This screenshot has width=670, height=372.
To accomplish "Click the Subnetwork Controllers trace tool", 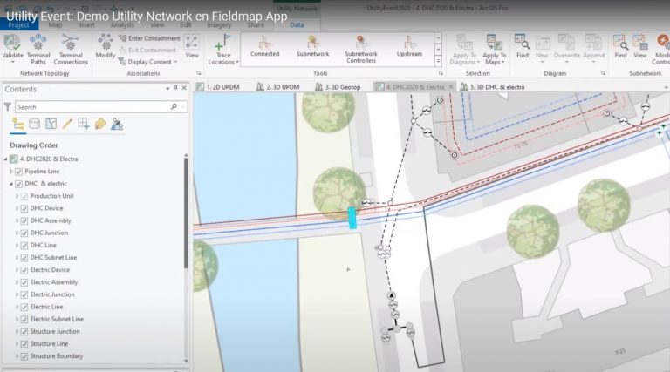I will point(360,47).
